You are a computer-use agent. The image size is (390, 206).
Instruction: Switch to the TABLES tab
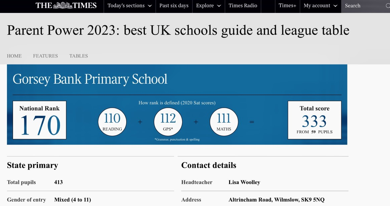pos(79,56)
